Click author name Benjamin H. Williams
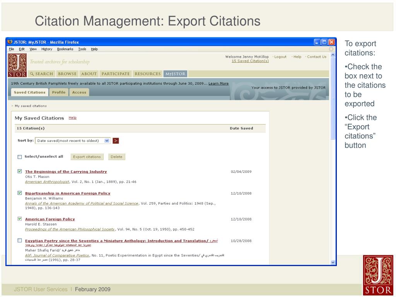Screen dimensions: 396x297 coord(44,198)
